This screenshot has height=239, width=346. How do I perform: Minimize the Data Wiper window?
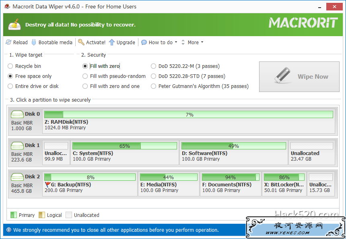tap(320, 7)
